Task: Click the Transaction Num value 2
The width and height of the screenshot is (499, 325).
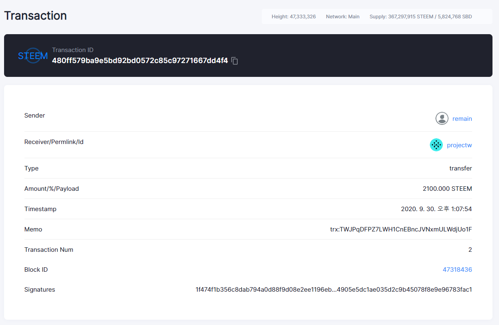Action: point(470,250)
